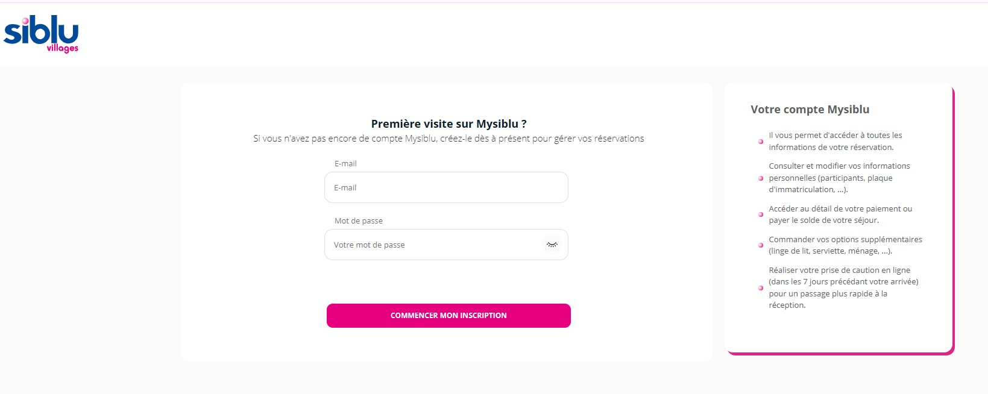Click text 'Il vous permet d'accéder à toutes'
This screenshot has width=988, height=394.
(835, 135)
